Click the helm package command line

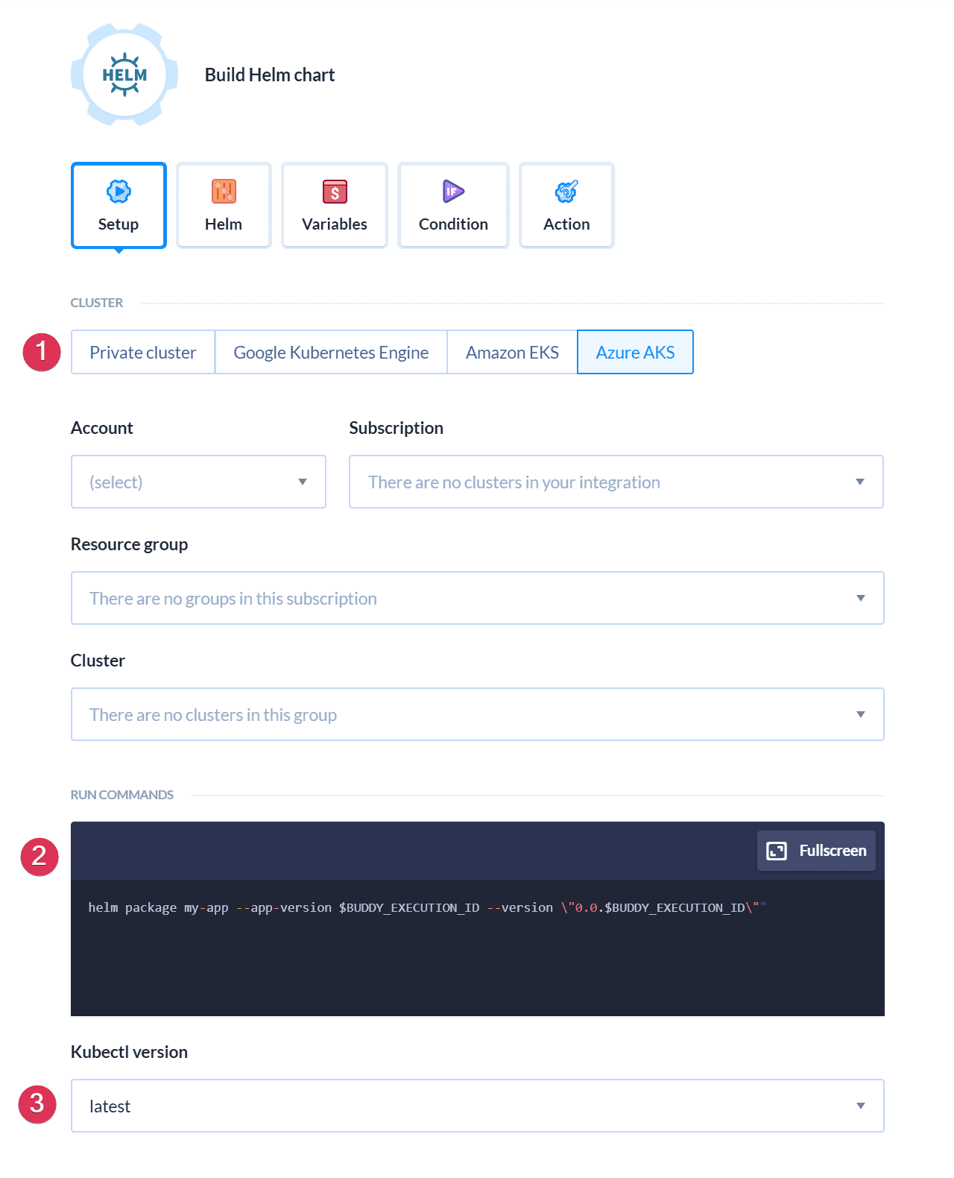pyautogui.click(x=427, y=907)
